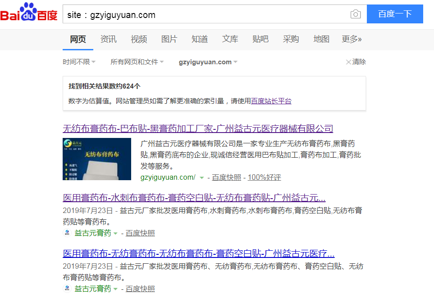Image resolution: width=434 pixels, height=297 pixels.
Task: Open result 医用膏药布-无纺膏药布 title
Action: pyautogui.click(x=199, y=253)
